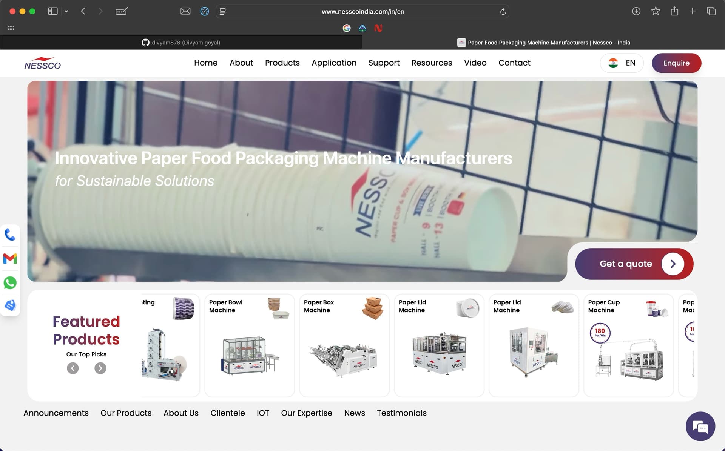
Task: Open the Application menu item
Action: click(334, 63)
